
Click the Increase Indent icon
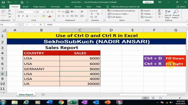click(x=76, y=16)
